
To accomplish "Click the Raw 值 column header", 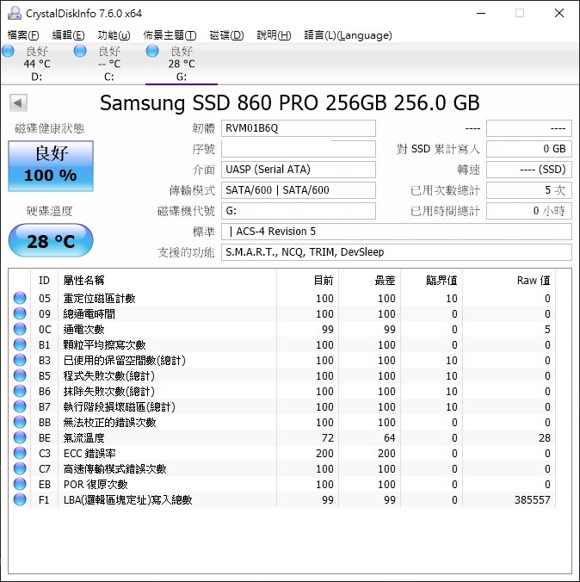I will (x=509, y=280).
